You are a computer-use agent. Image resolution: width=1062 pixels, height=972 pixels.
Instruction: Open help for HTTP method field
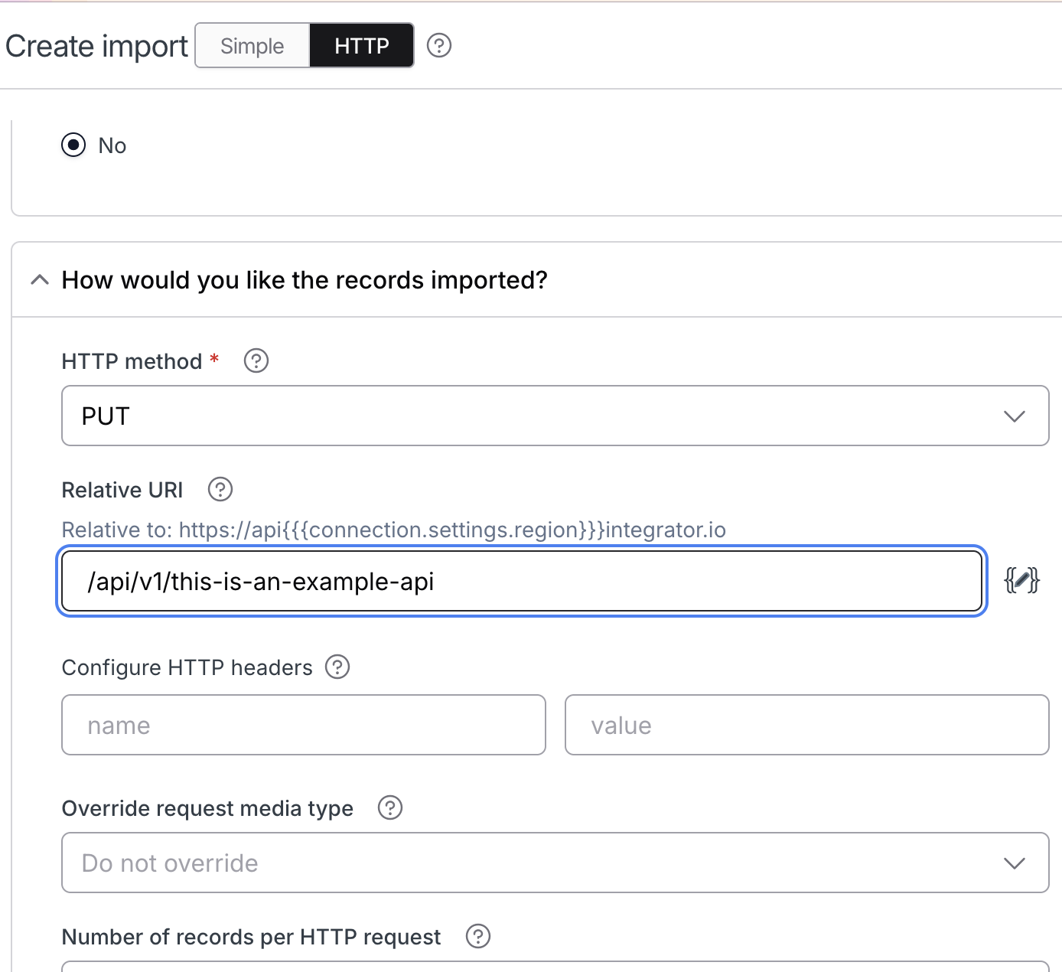coord(256,360)
